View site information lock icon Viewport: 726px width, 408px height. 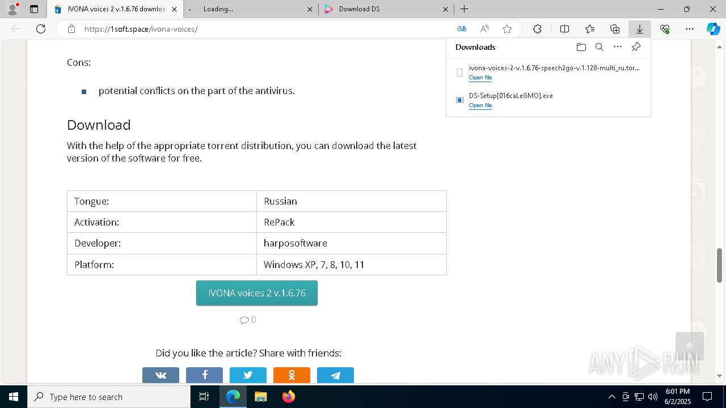click(x=71, y=29)
